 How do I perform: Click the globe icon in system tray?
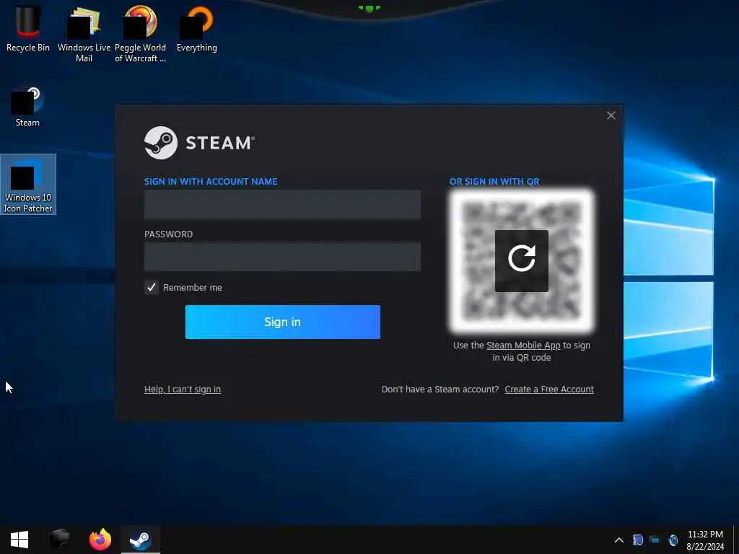coord(673,540)
